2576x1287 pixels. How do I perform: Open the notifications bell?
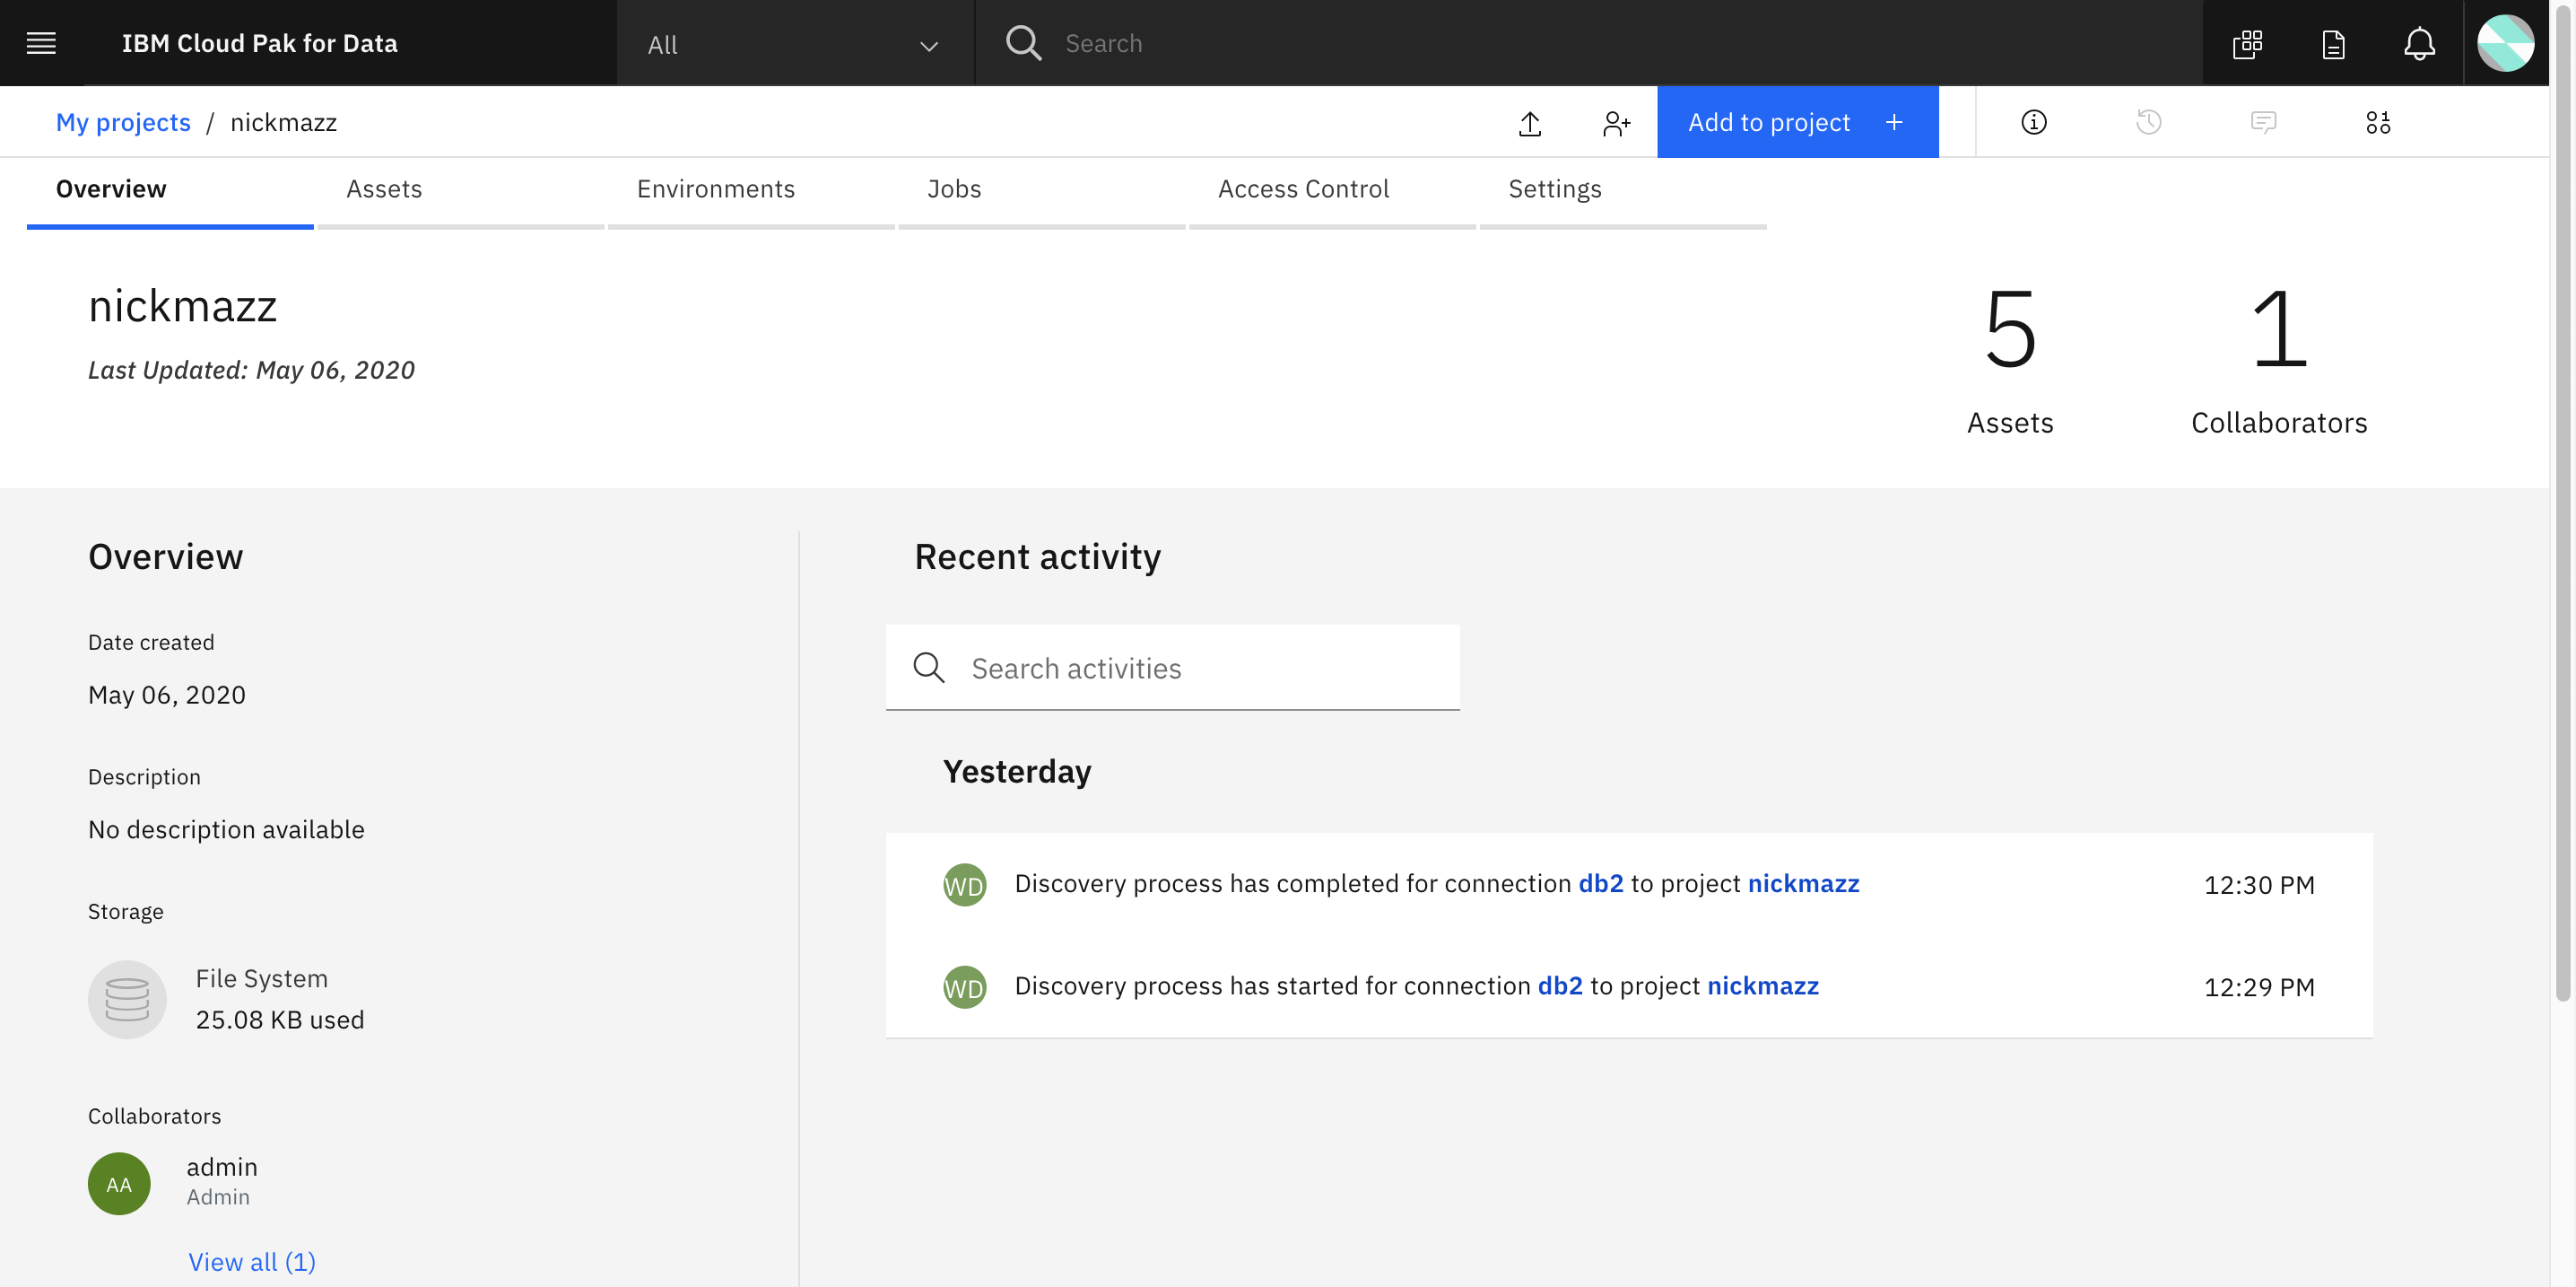click(x=2418, y=43)
